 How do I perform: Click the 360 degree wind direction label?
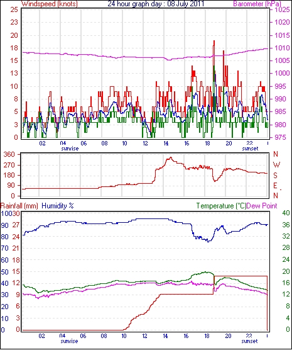pyautogui.click(x=9, y=154)
